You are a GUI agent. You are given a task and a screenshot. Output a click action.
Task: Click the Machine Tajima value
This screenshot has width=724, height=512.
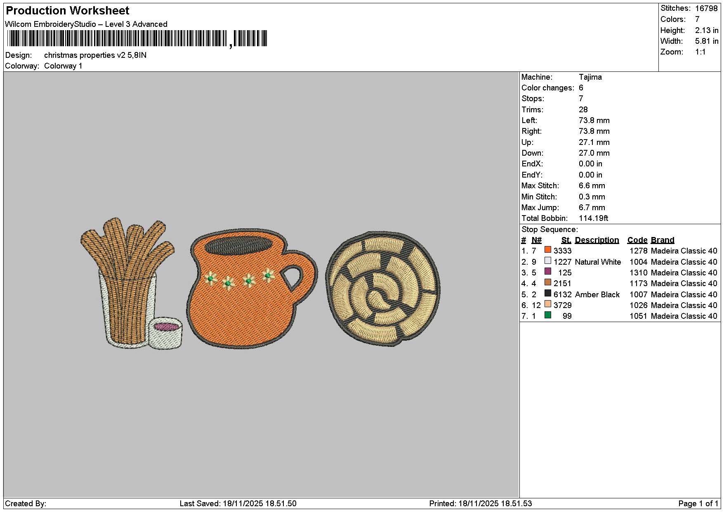click(x=590, y=77)
